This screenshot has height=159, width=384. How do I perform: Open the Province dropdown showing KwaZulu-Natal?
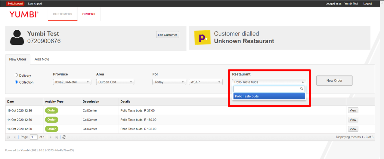[72, 82]
